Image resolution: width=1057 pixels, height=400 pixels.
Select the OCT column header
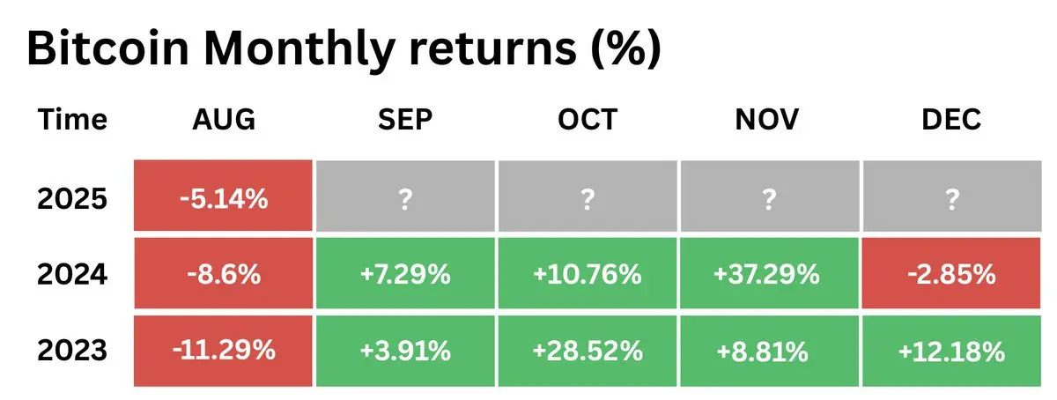tap(588, 120)
